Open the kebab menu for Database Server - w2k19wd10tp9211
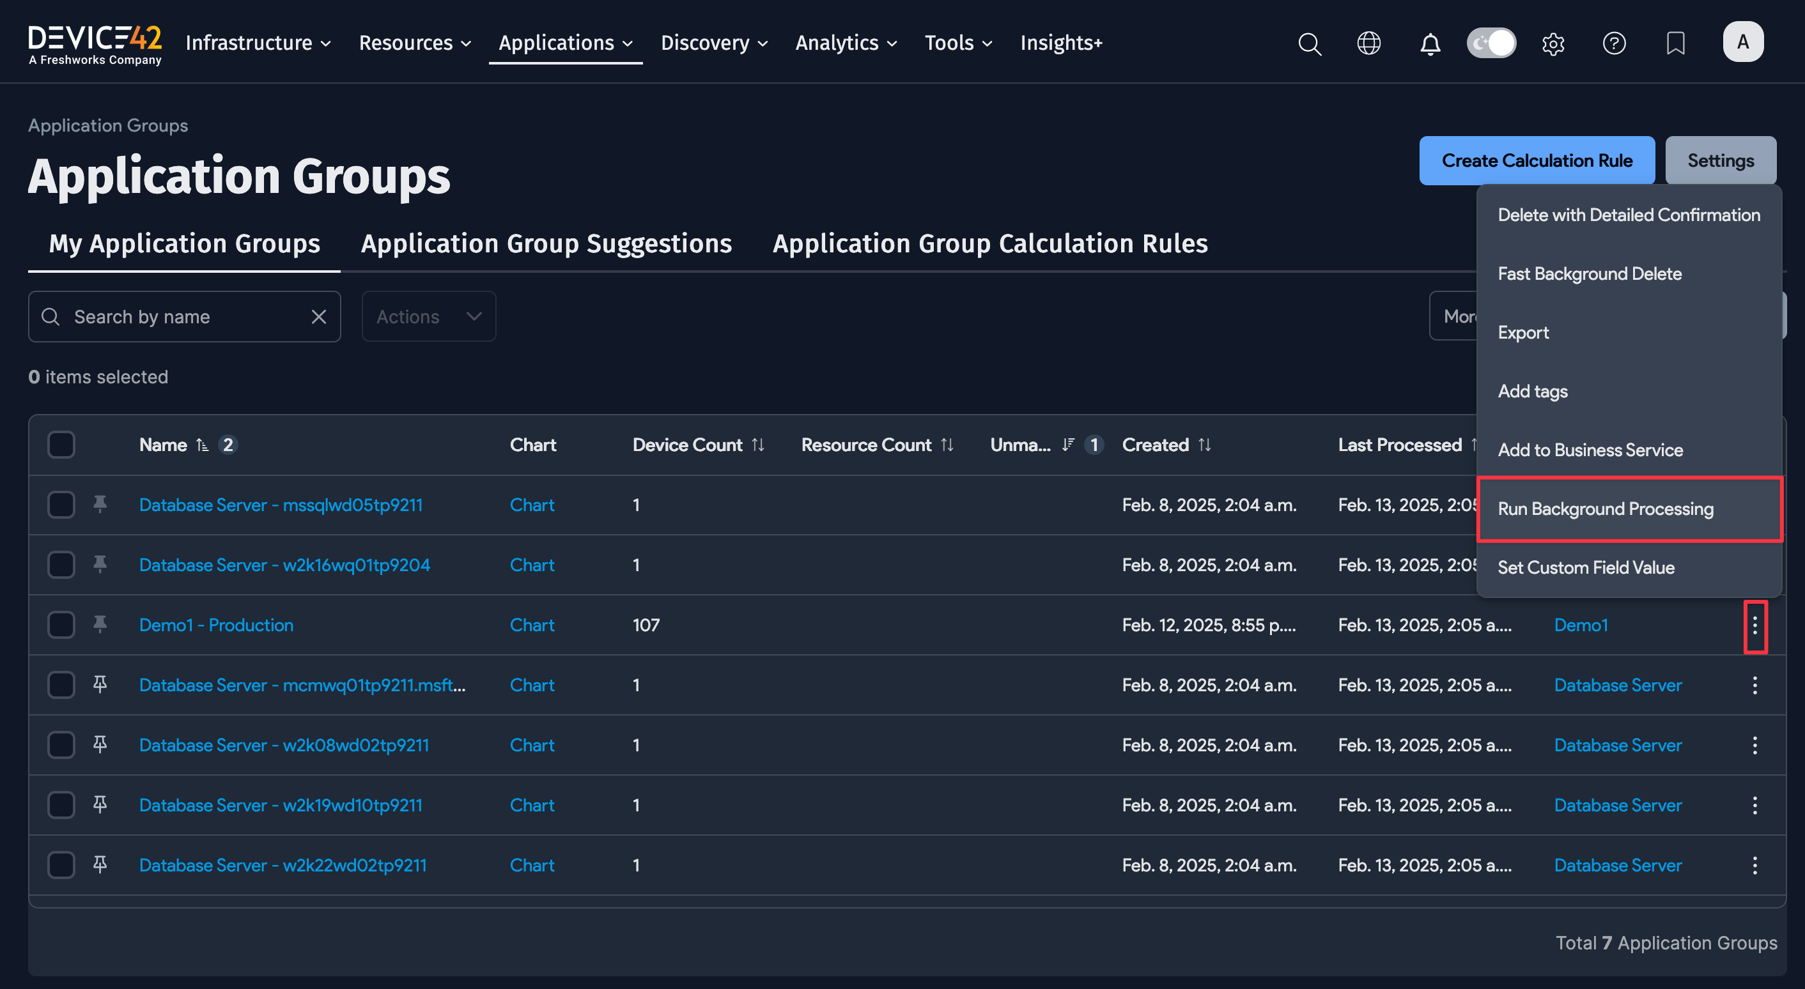Image resolution: width=1805 pixels, height=989 pixels. 1754,805
